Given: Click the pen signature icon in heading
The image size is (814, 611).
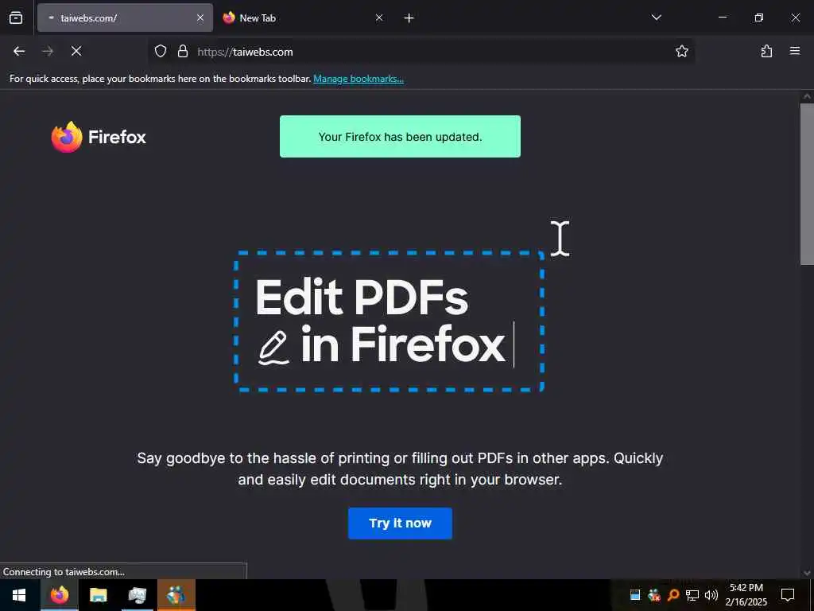Looking at the screenshot, I should 273,347.
